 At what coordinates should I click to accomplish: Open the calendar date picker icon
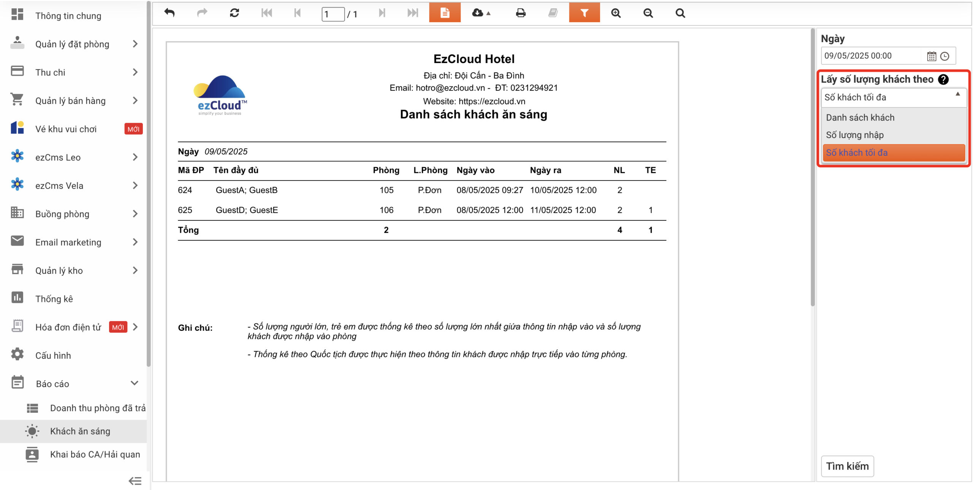tap(931, 56)
